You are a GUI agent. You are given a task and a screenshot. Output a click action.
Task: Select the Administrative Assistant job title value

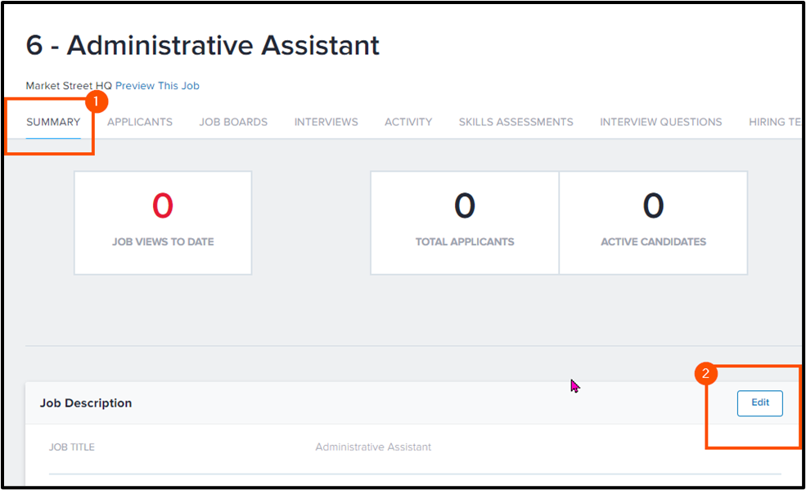tap(373, 447)
